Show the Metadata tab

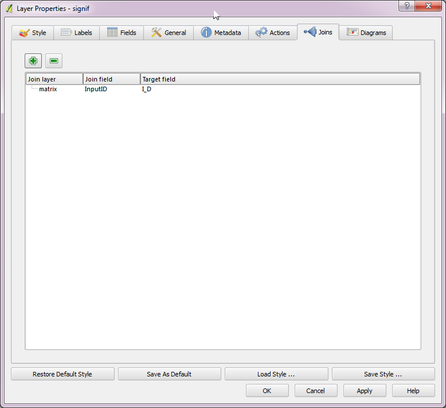[x=221, y=33]
